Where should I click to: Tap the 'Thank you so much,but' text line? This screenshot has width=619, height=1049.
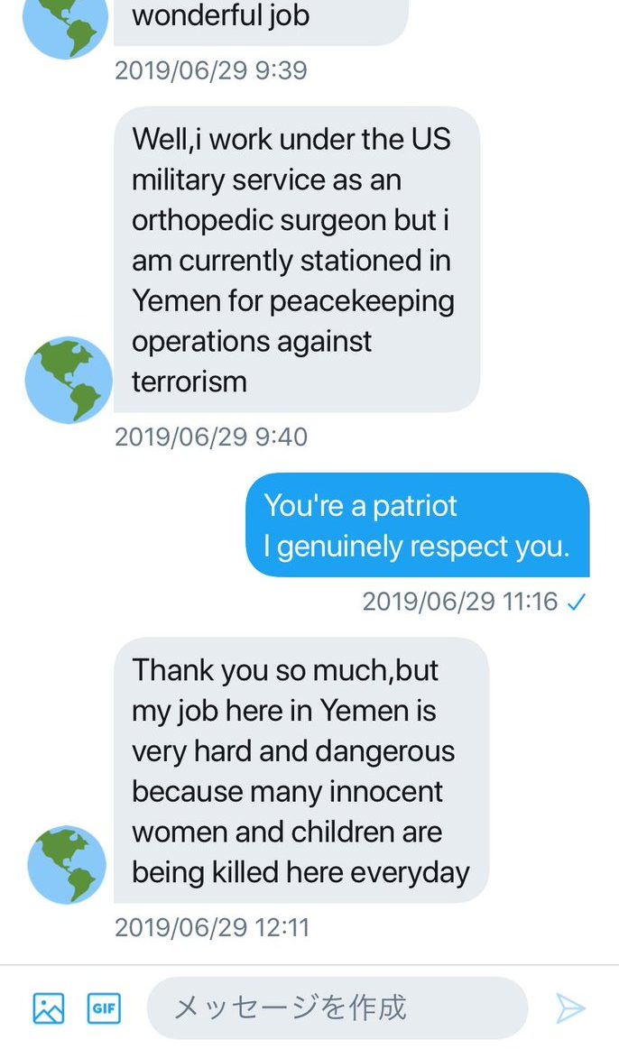(285, 670)
